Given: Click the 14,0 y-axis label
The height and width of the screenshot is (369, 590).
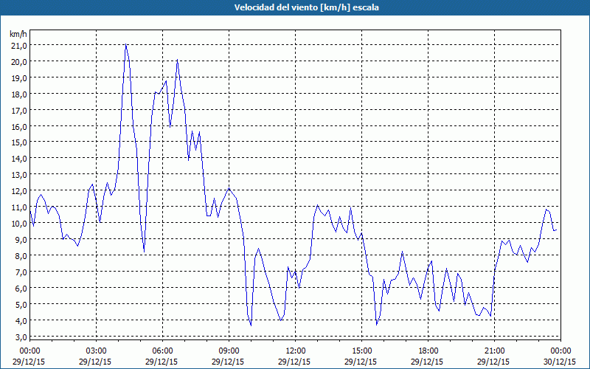Looking at the screenshot, I should pyautogui.click(x=19, y=159).
